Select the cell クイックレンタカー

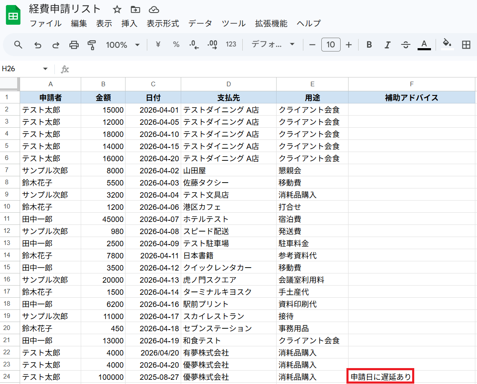tap(228, 267)
